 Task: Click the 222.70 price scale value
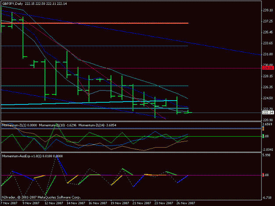click(268, 109)
